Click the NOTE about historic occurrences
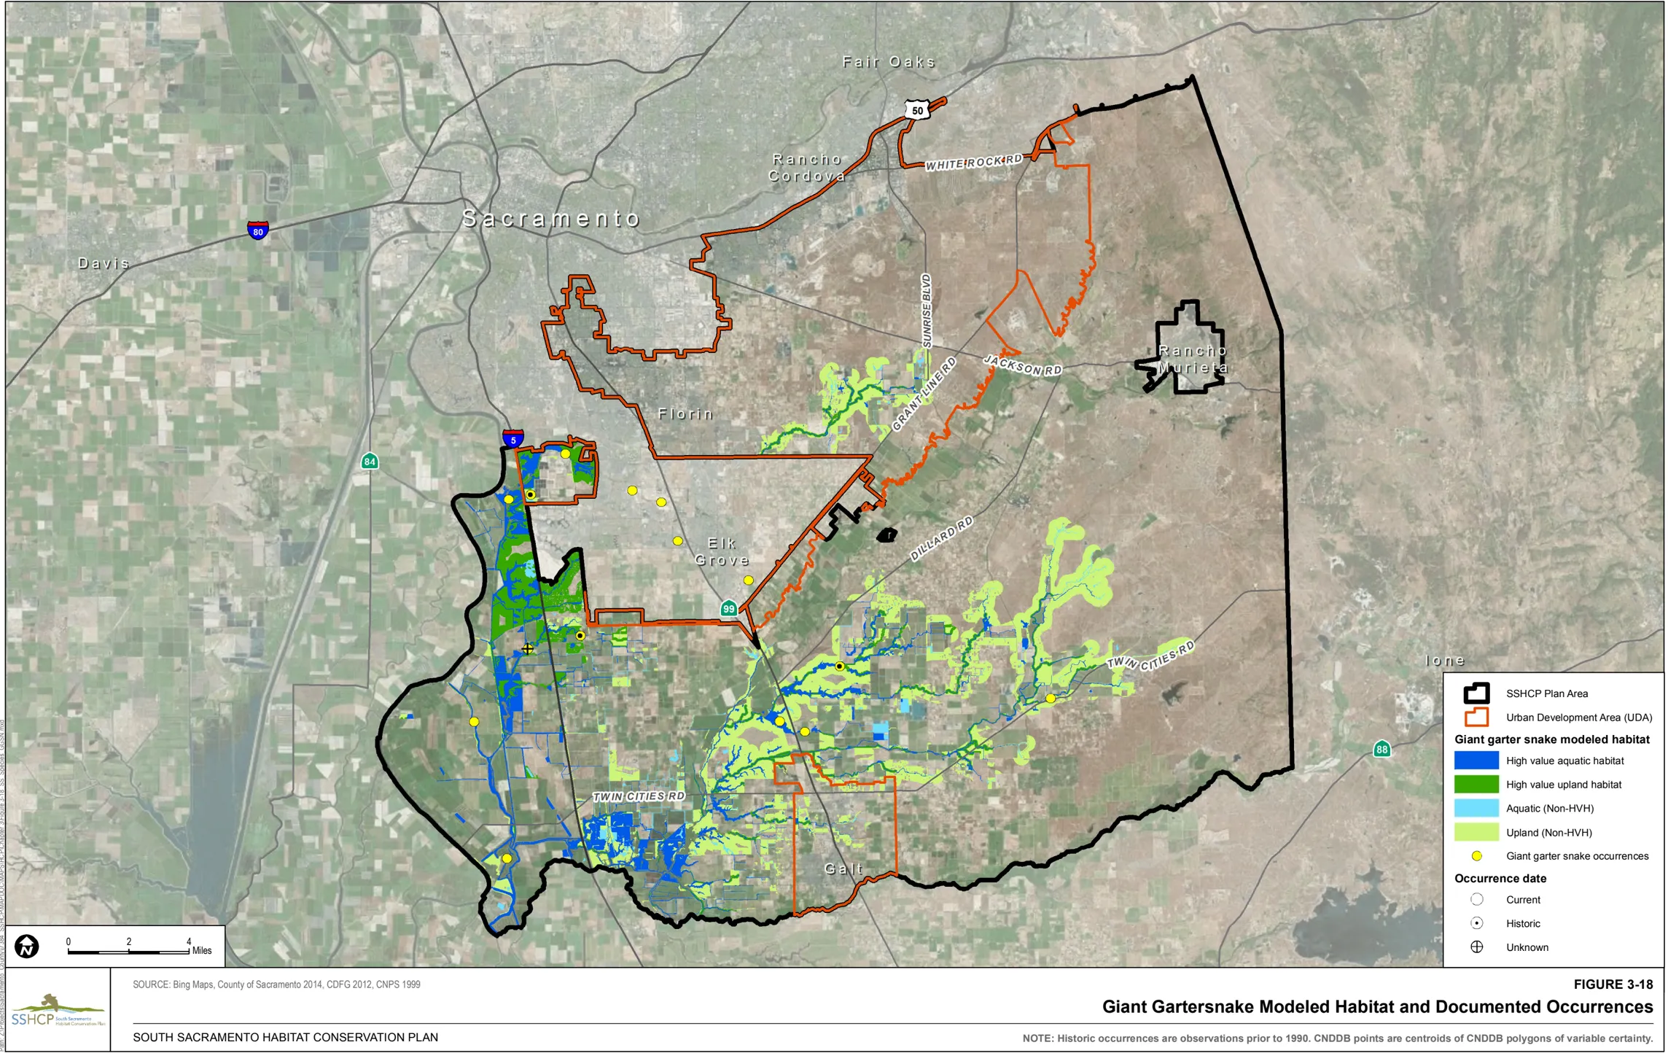This screenshot has width=1668, height=1053. pos(1337,1038)
